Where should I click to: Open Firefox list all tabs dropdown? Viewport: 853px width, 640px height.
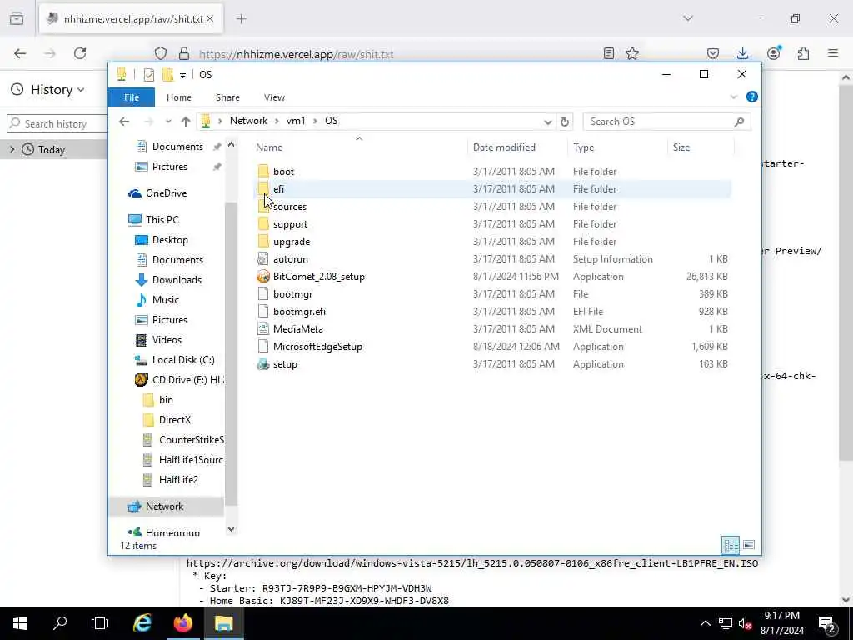tap(688, 18)
